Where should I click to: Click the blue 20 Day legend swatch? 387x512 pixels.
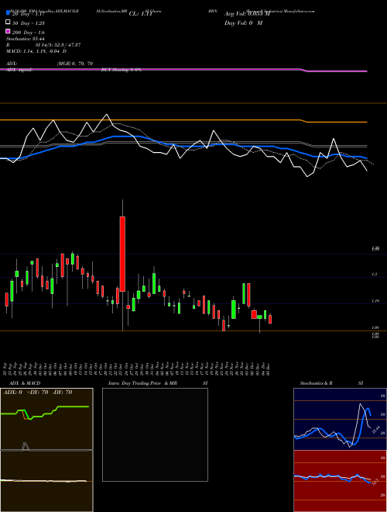click(8, 12)
